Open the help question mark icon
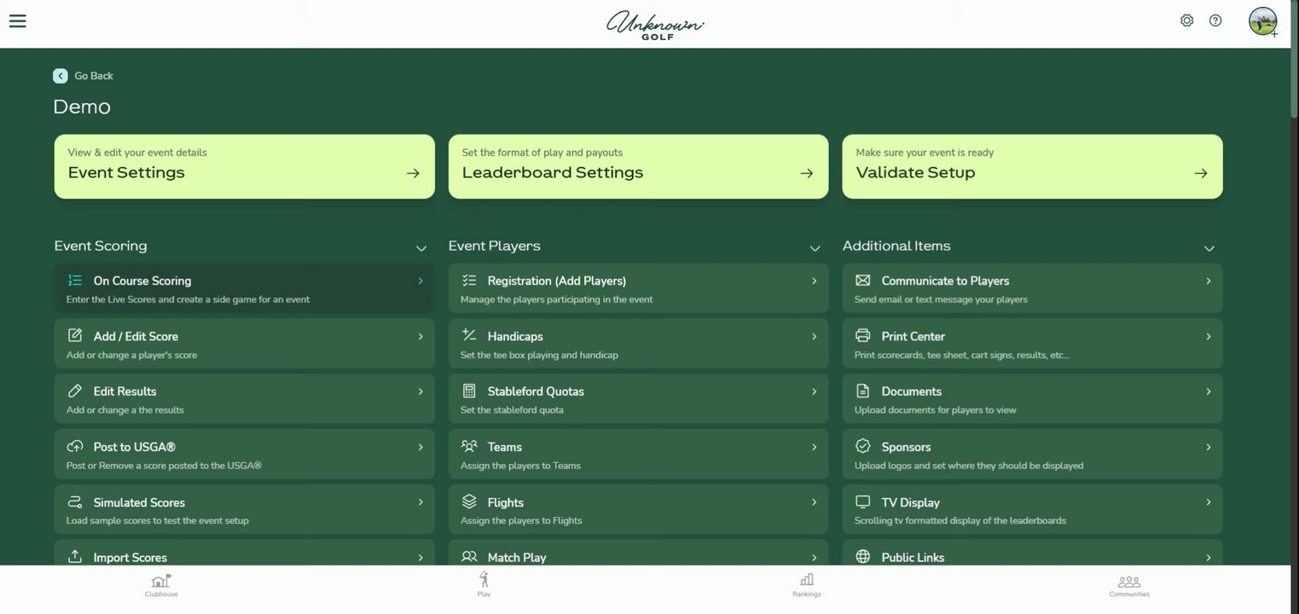Viewport: 1299px width, 614px height. 1215,20
